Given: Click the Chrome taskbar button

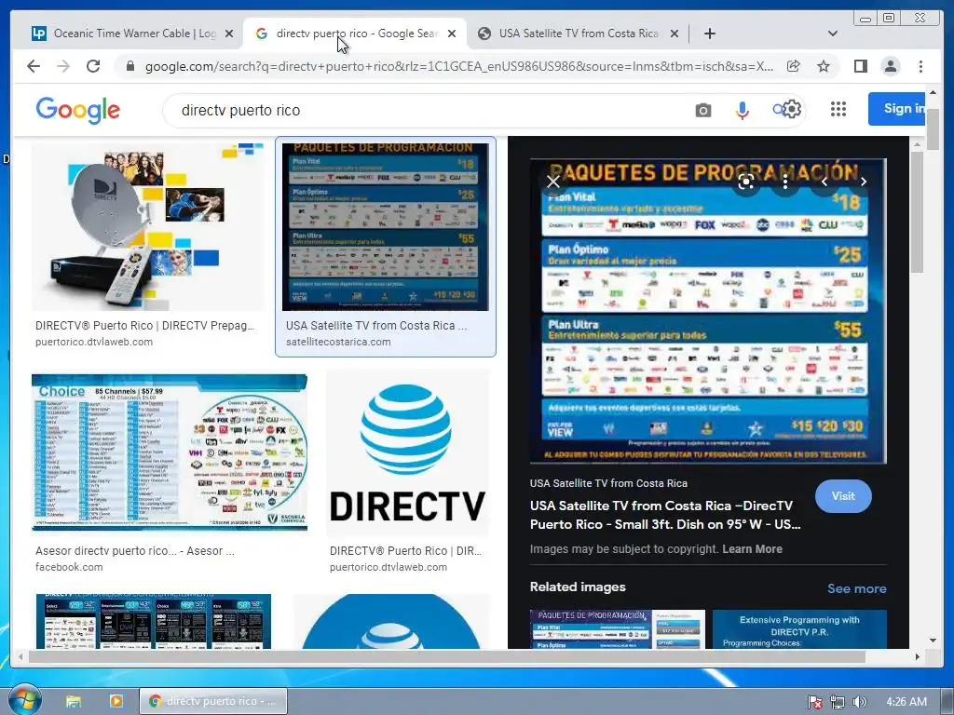Looking at the screenshot, I should coord(213,701).
